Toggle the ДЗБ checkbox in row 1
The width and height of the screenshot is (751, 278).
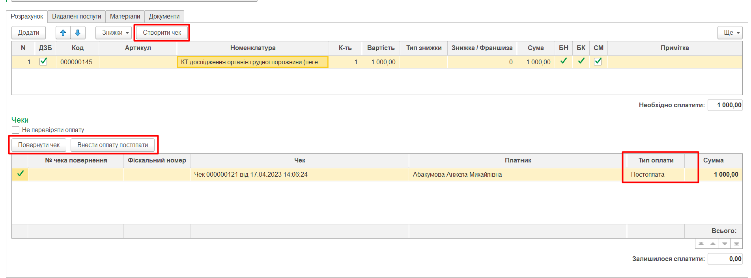pyautogui.click(x=43, y=62)
